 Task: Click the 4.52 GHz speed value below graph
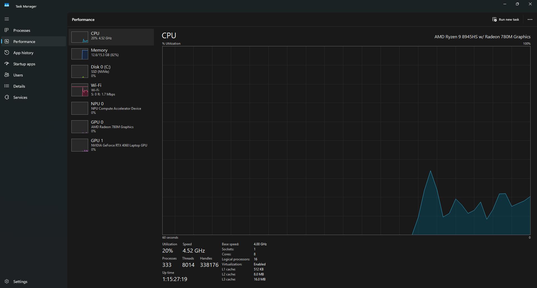pyautogui.click(x=194, y=251)
